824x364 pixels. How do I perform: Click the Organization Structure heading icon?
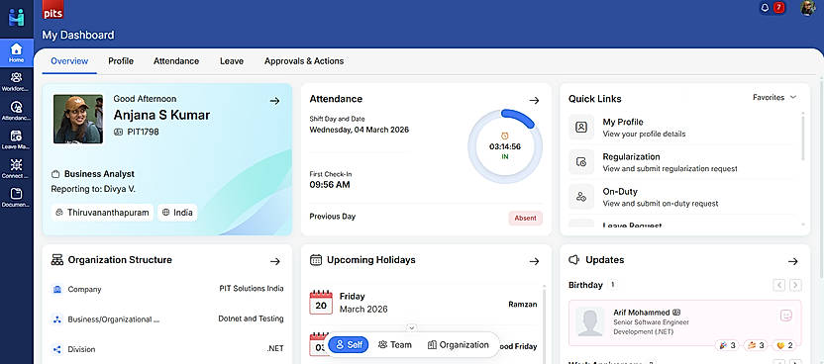pos(57,260)
